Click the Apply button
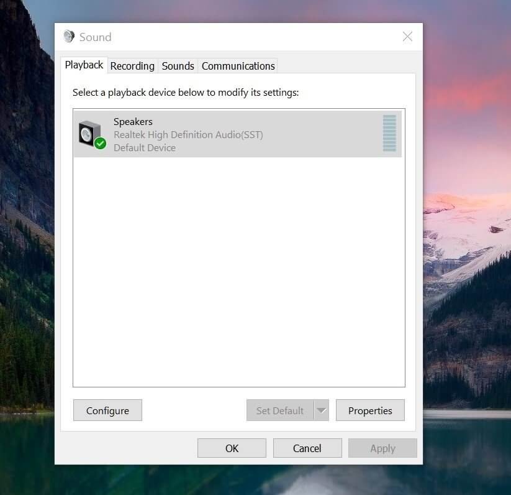The width and height of the screenshot is (511, 495). tap(382, 448)
